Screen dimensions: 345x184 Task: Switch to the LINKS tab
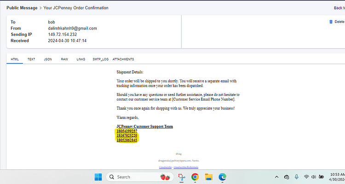click(x=81, y=59)
